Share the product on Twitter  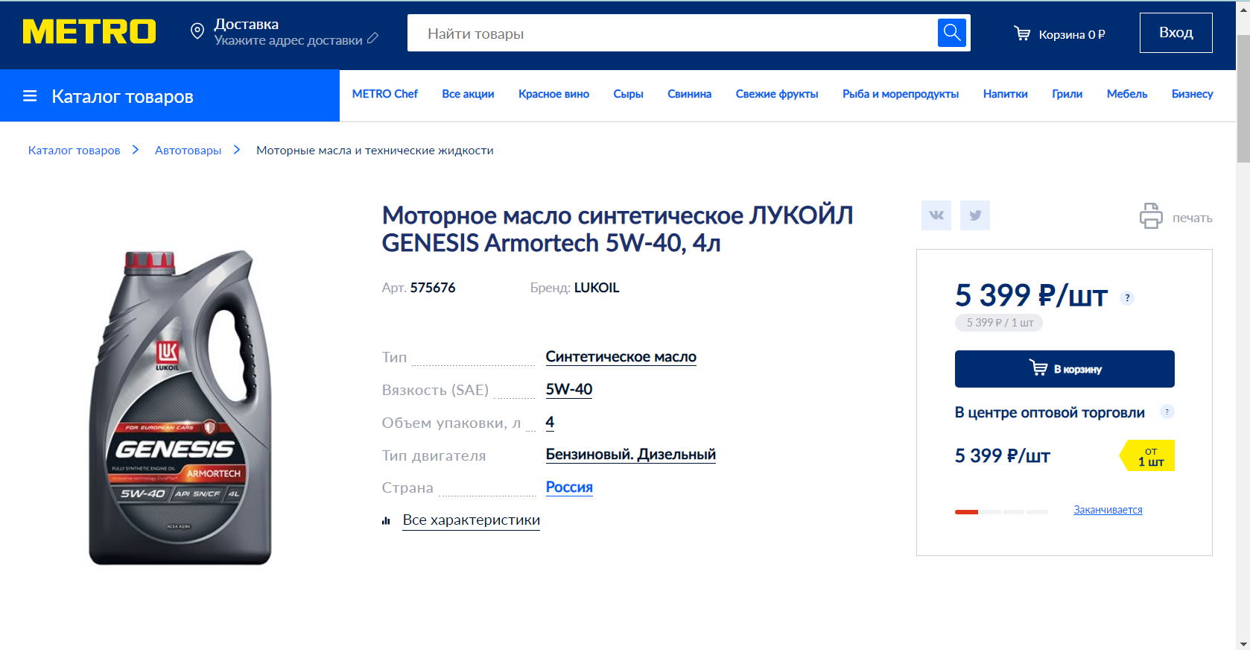coord(975,215)
